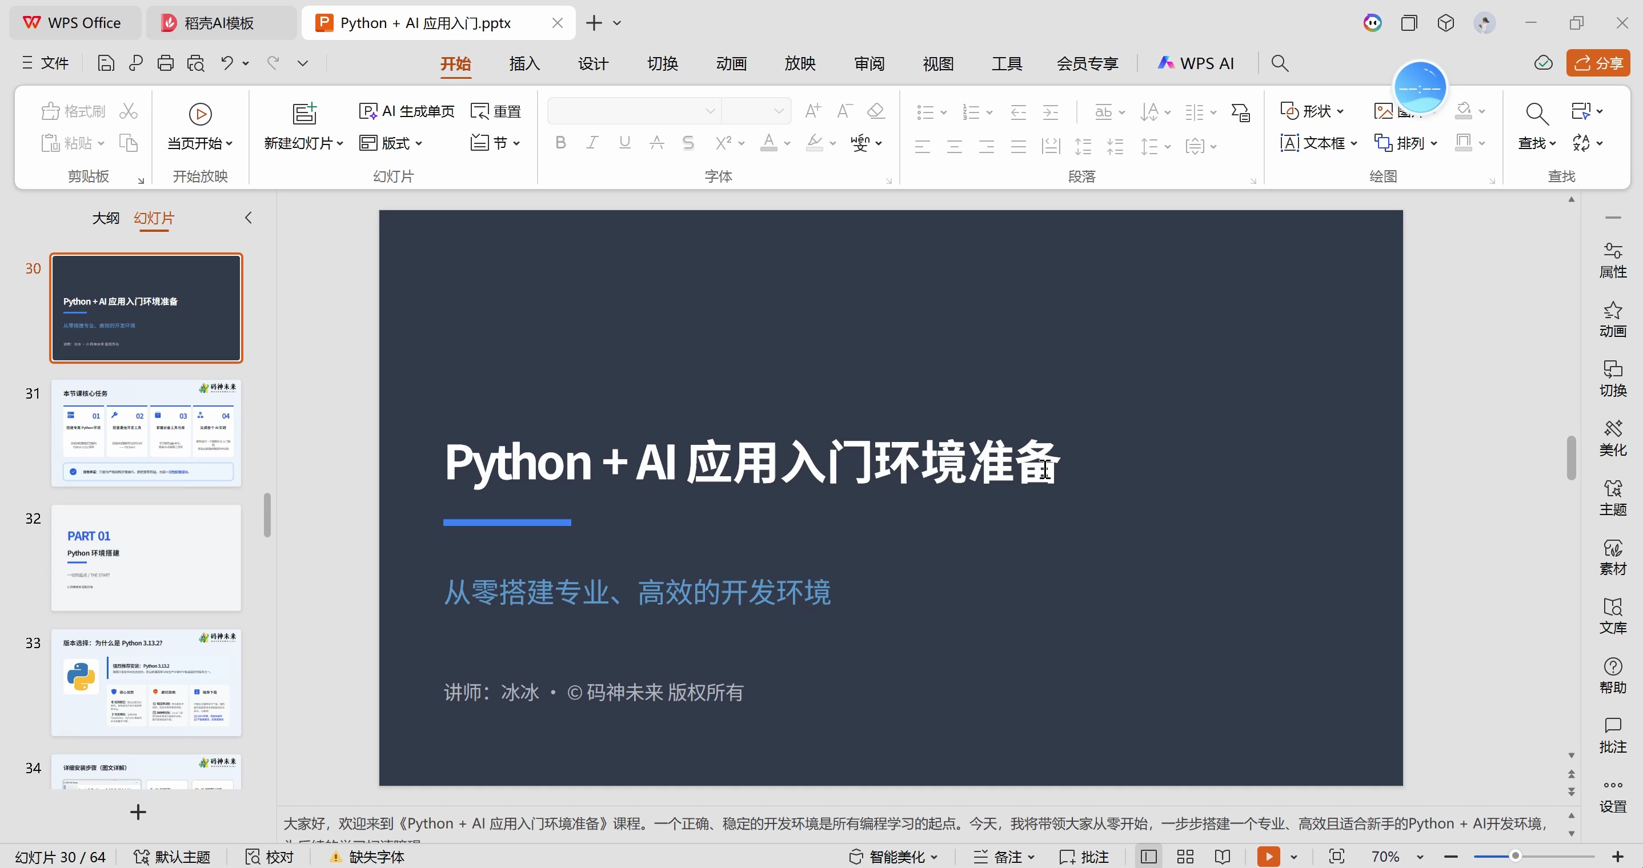Click Missing Fonts warning in status bar

click(x=367, y=857)
